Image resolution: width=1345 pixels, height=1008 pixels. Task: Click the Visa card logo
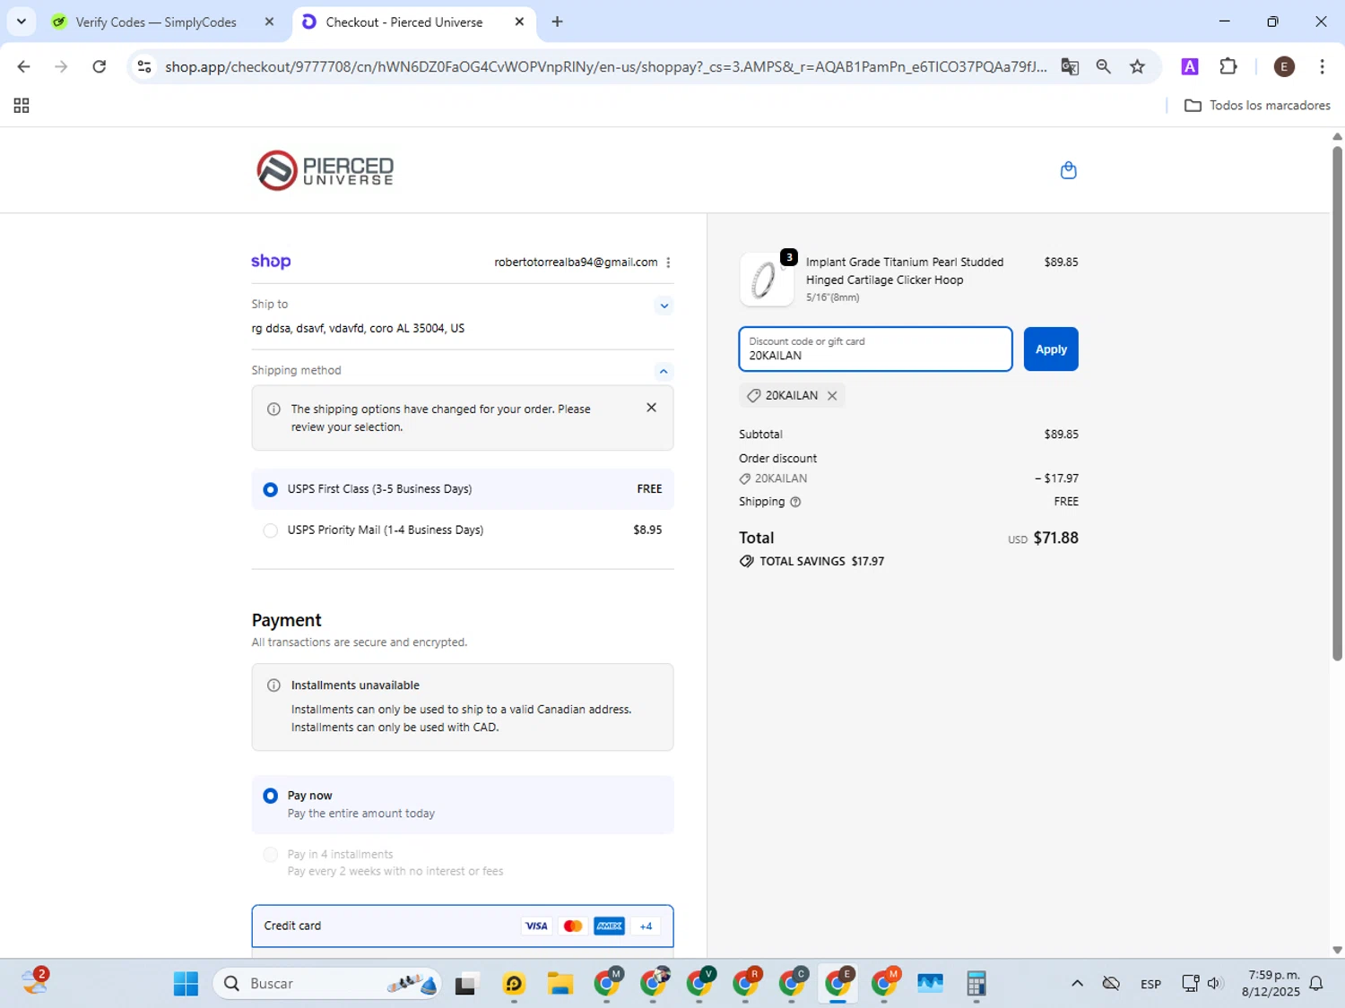click(535, 926)
